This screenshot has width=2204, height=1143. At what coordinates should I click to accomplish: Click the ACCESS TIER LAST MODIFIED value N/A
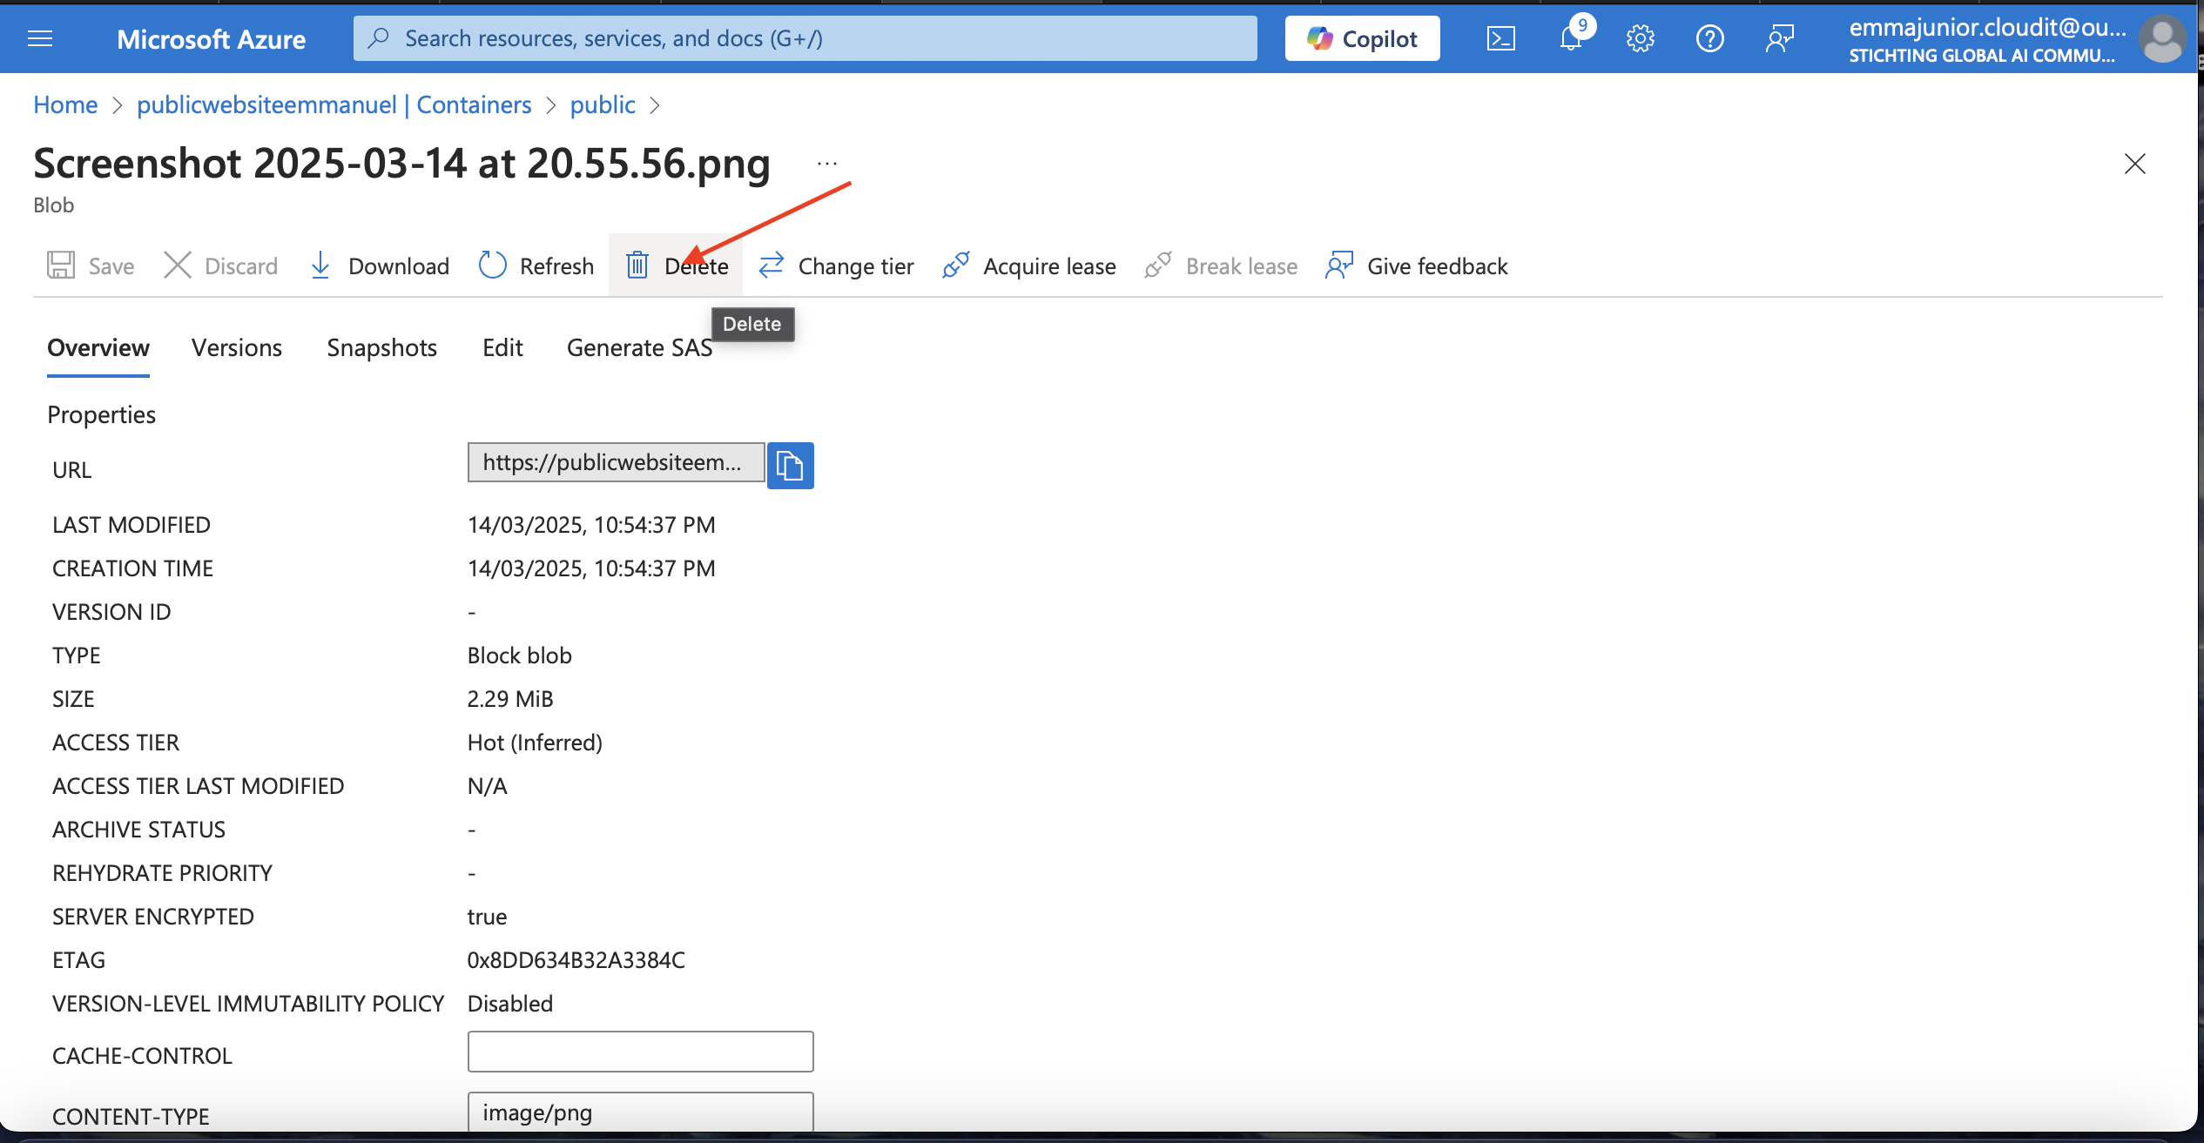[487, 785]
